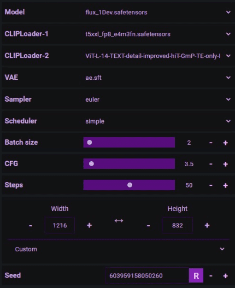Expand the Scheduler dropdown showing simple

pyautogui.click(x=157, y=121)
